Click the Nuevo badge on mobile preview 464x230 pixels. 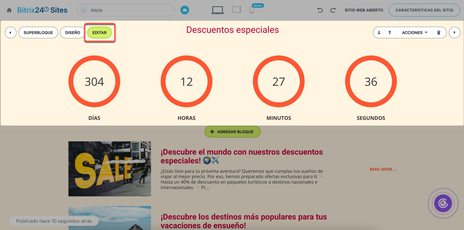(x=257, y=5)
